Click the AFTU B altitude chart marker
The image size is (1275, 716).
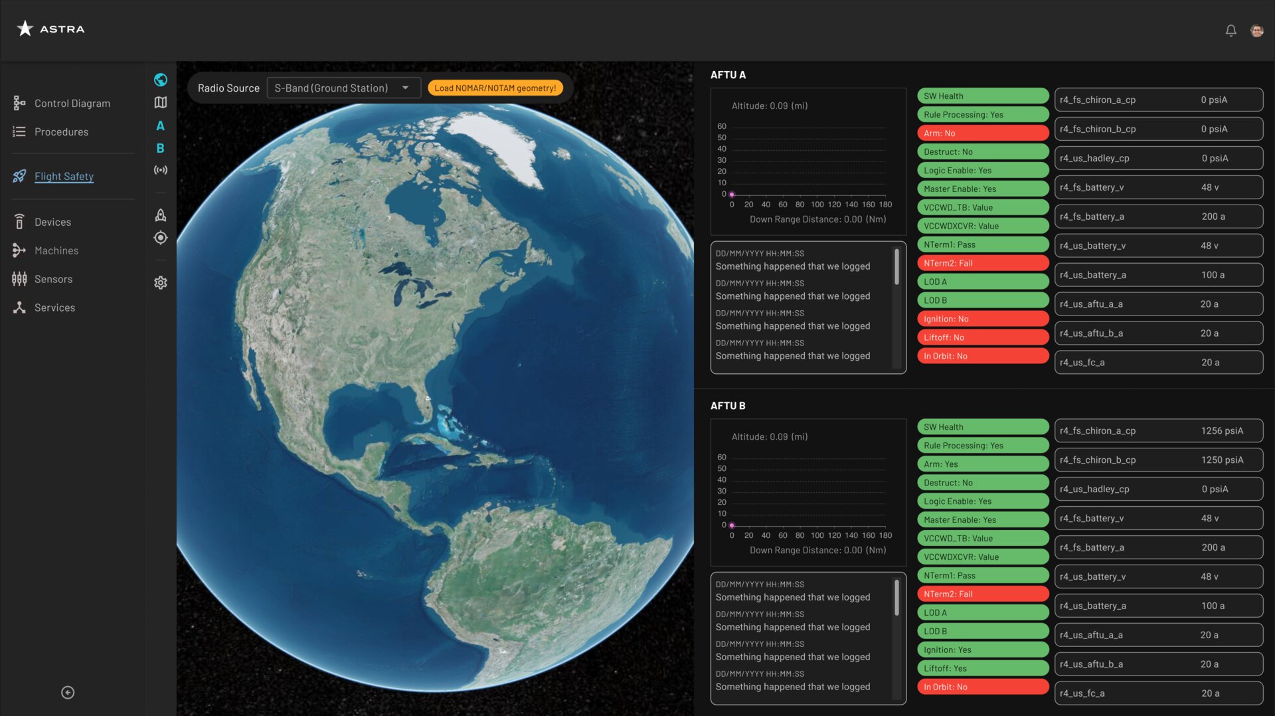732,525
